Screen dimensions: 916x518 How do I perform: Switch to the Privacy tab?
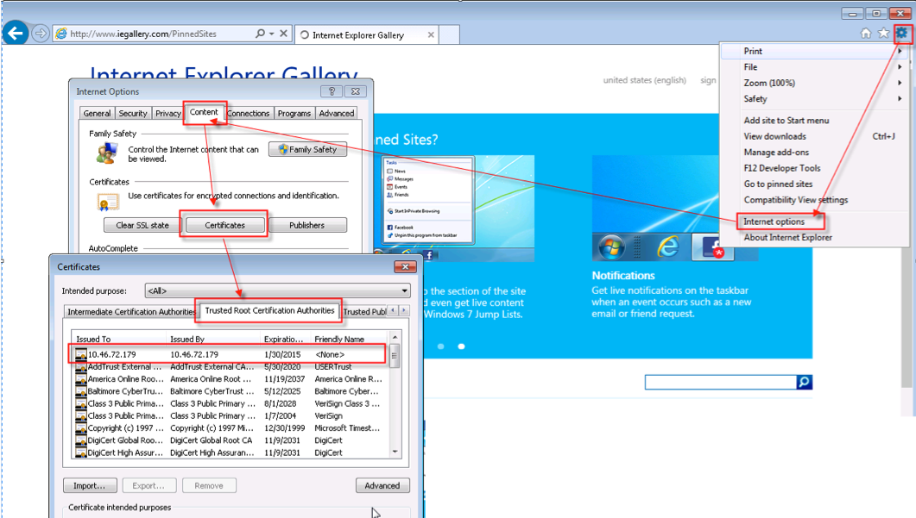tap(168, 113)
